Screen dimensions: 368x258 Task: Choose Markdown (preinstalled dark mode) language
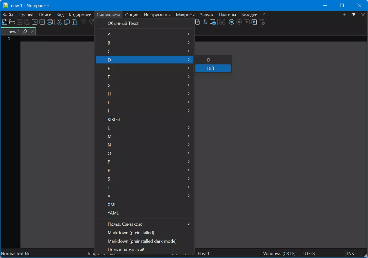tap(145, 241)
